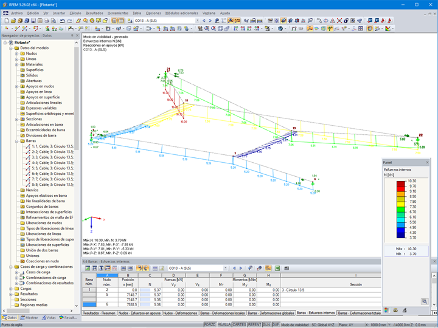Click the nodal support icon in second toolbar
Image resolution: width=438 pixels, height=328 pixels.
(x=47, y=29)
